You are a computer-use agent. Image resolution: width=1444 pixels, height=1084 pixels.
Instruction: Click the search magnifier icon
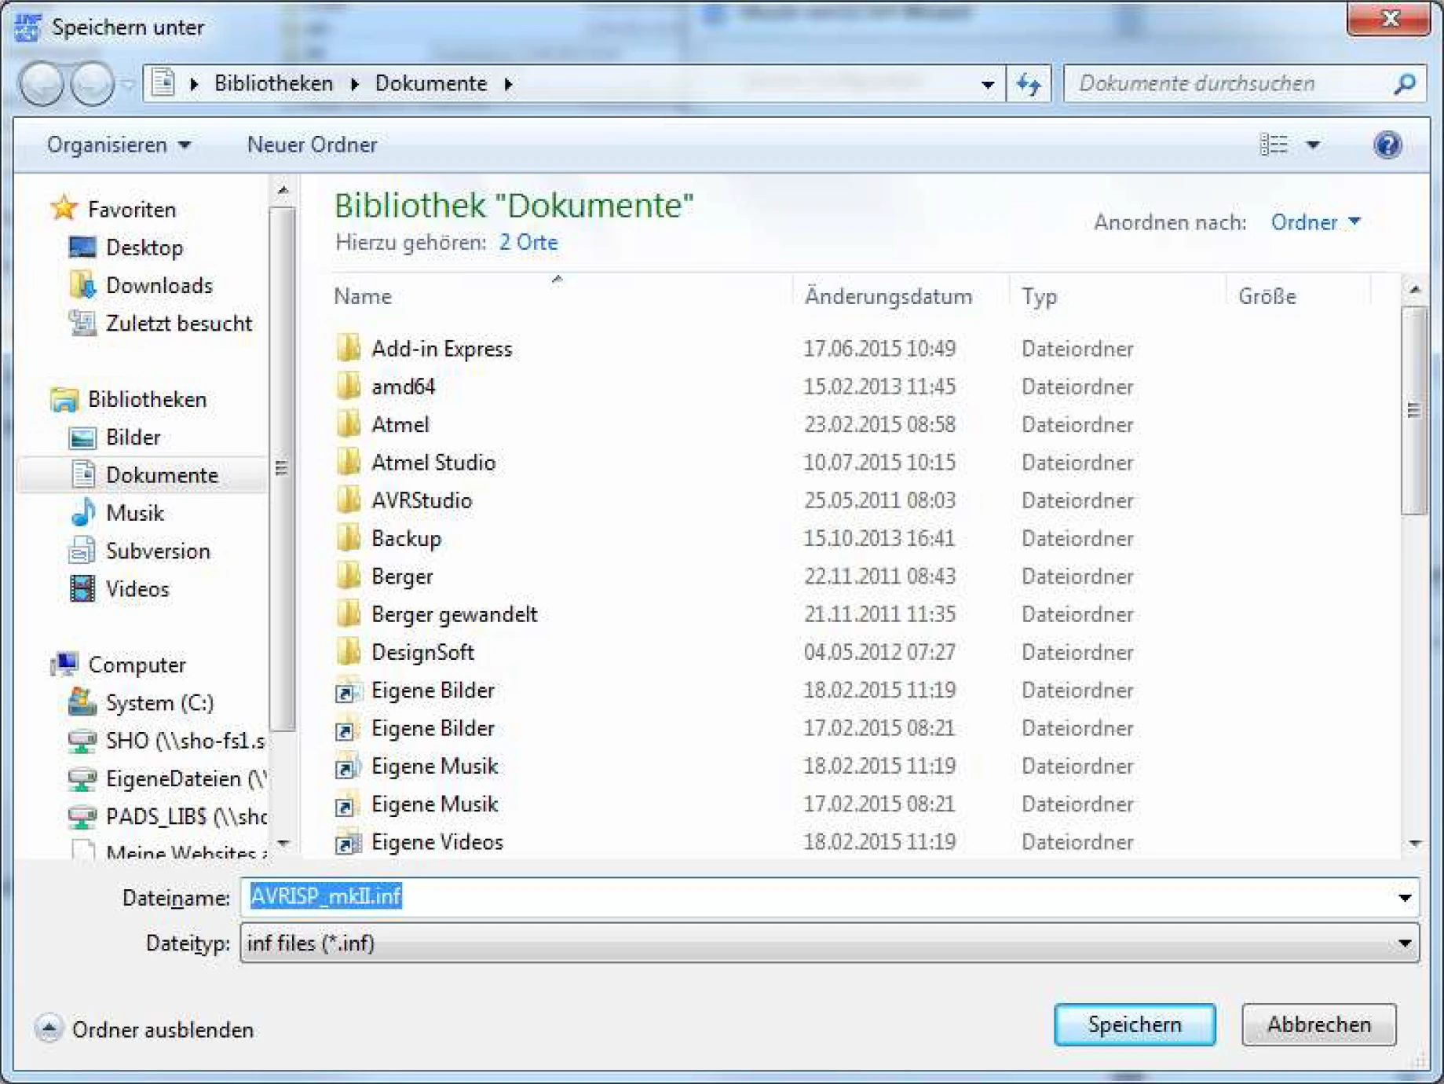point(1404,83)
